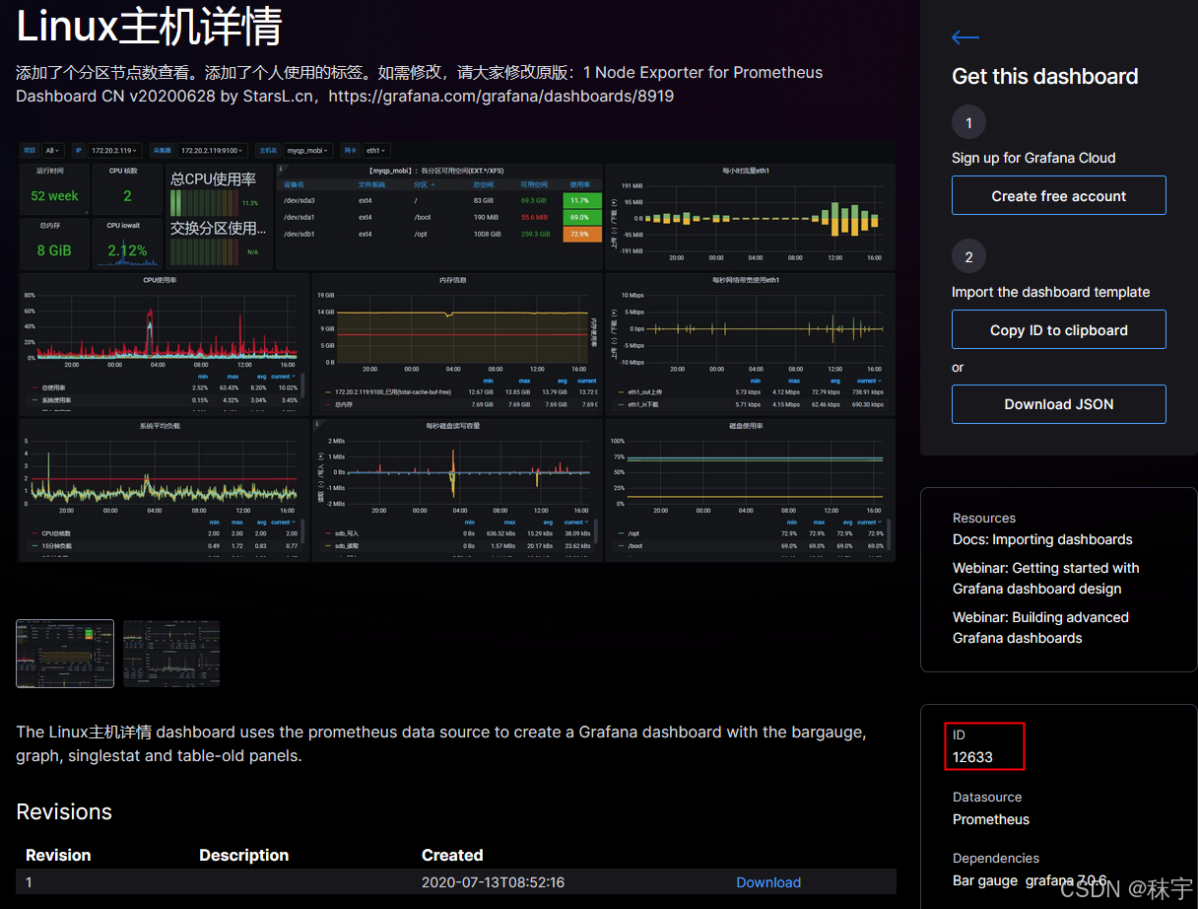The image size is (1198, 909).
Task: Download revision 1 of the dashboard
Action: (x=767, y=882)
